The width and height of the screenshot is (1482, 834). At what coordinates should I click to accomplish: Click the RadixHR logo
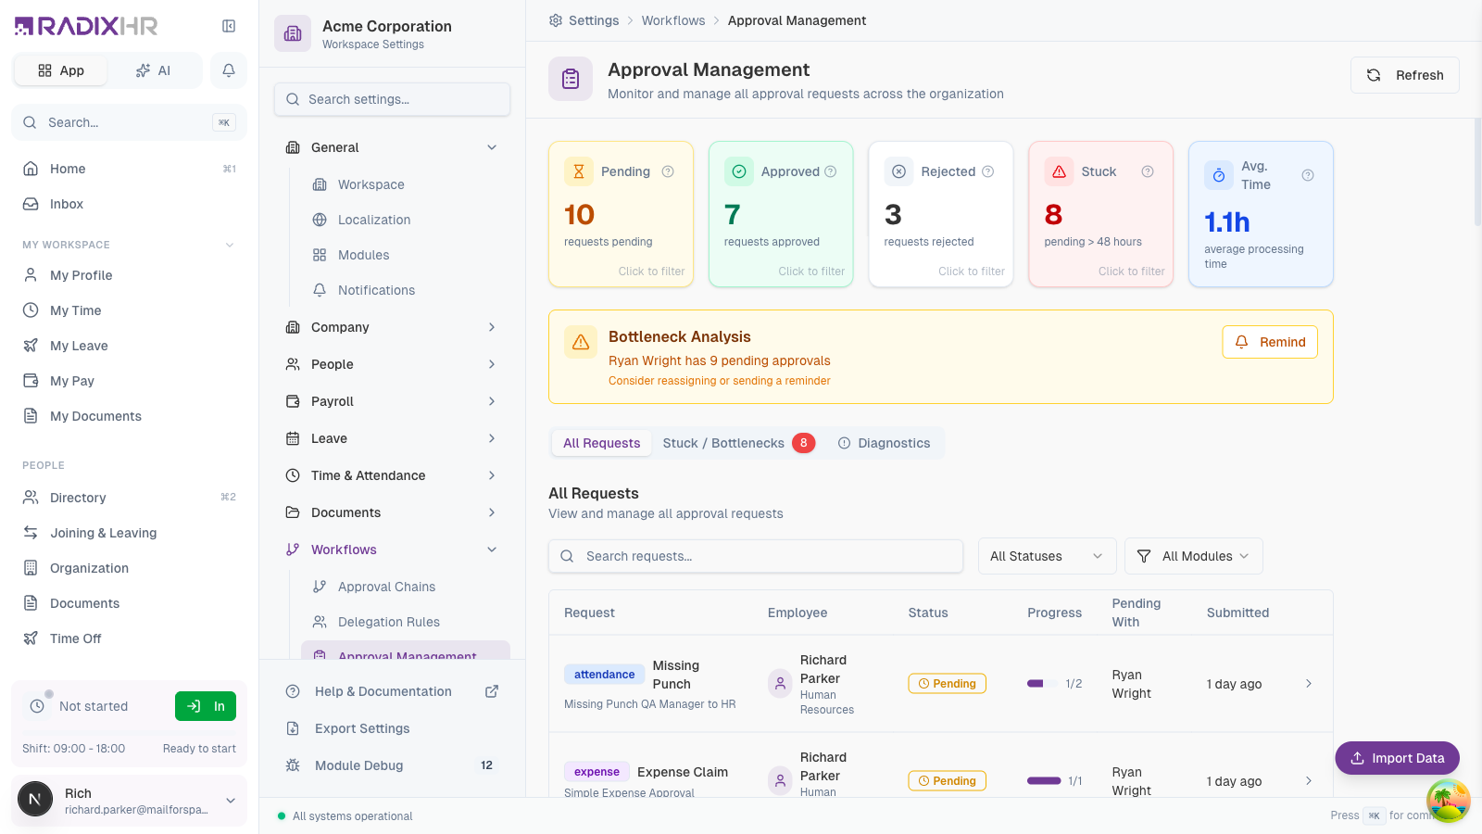[x=86, y=26]
